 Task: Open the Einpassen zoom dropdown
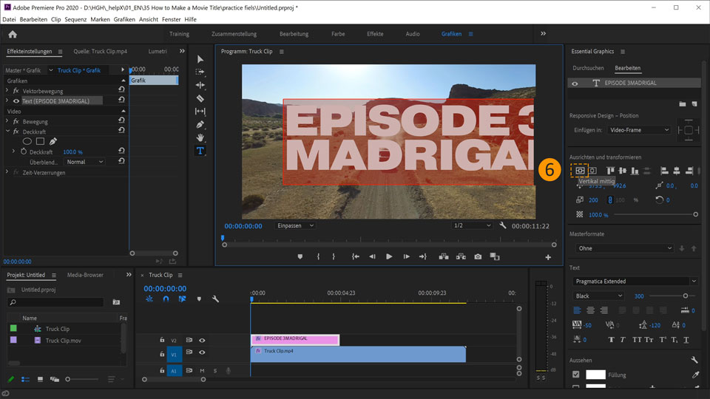click(295, 225)
